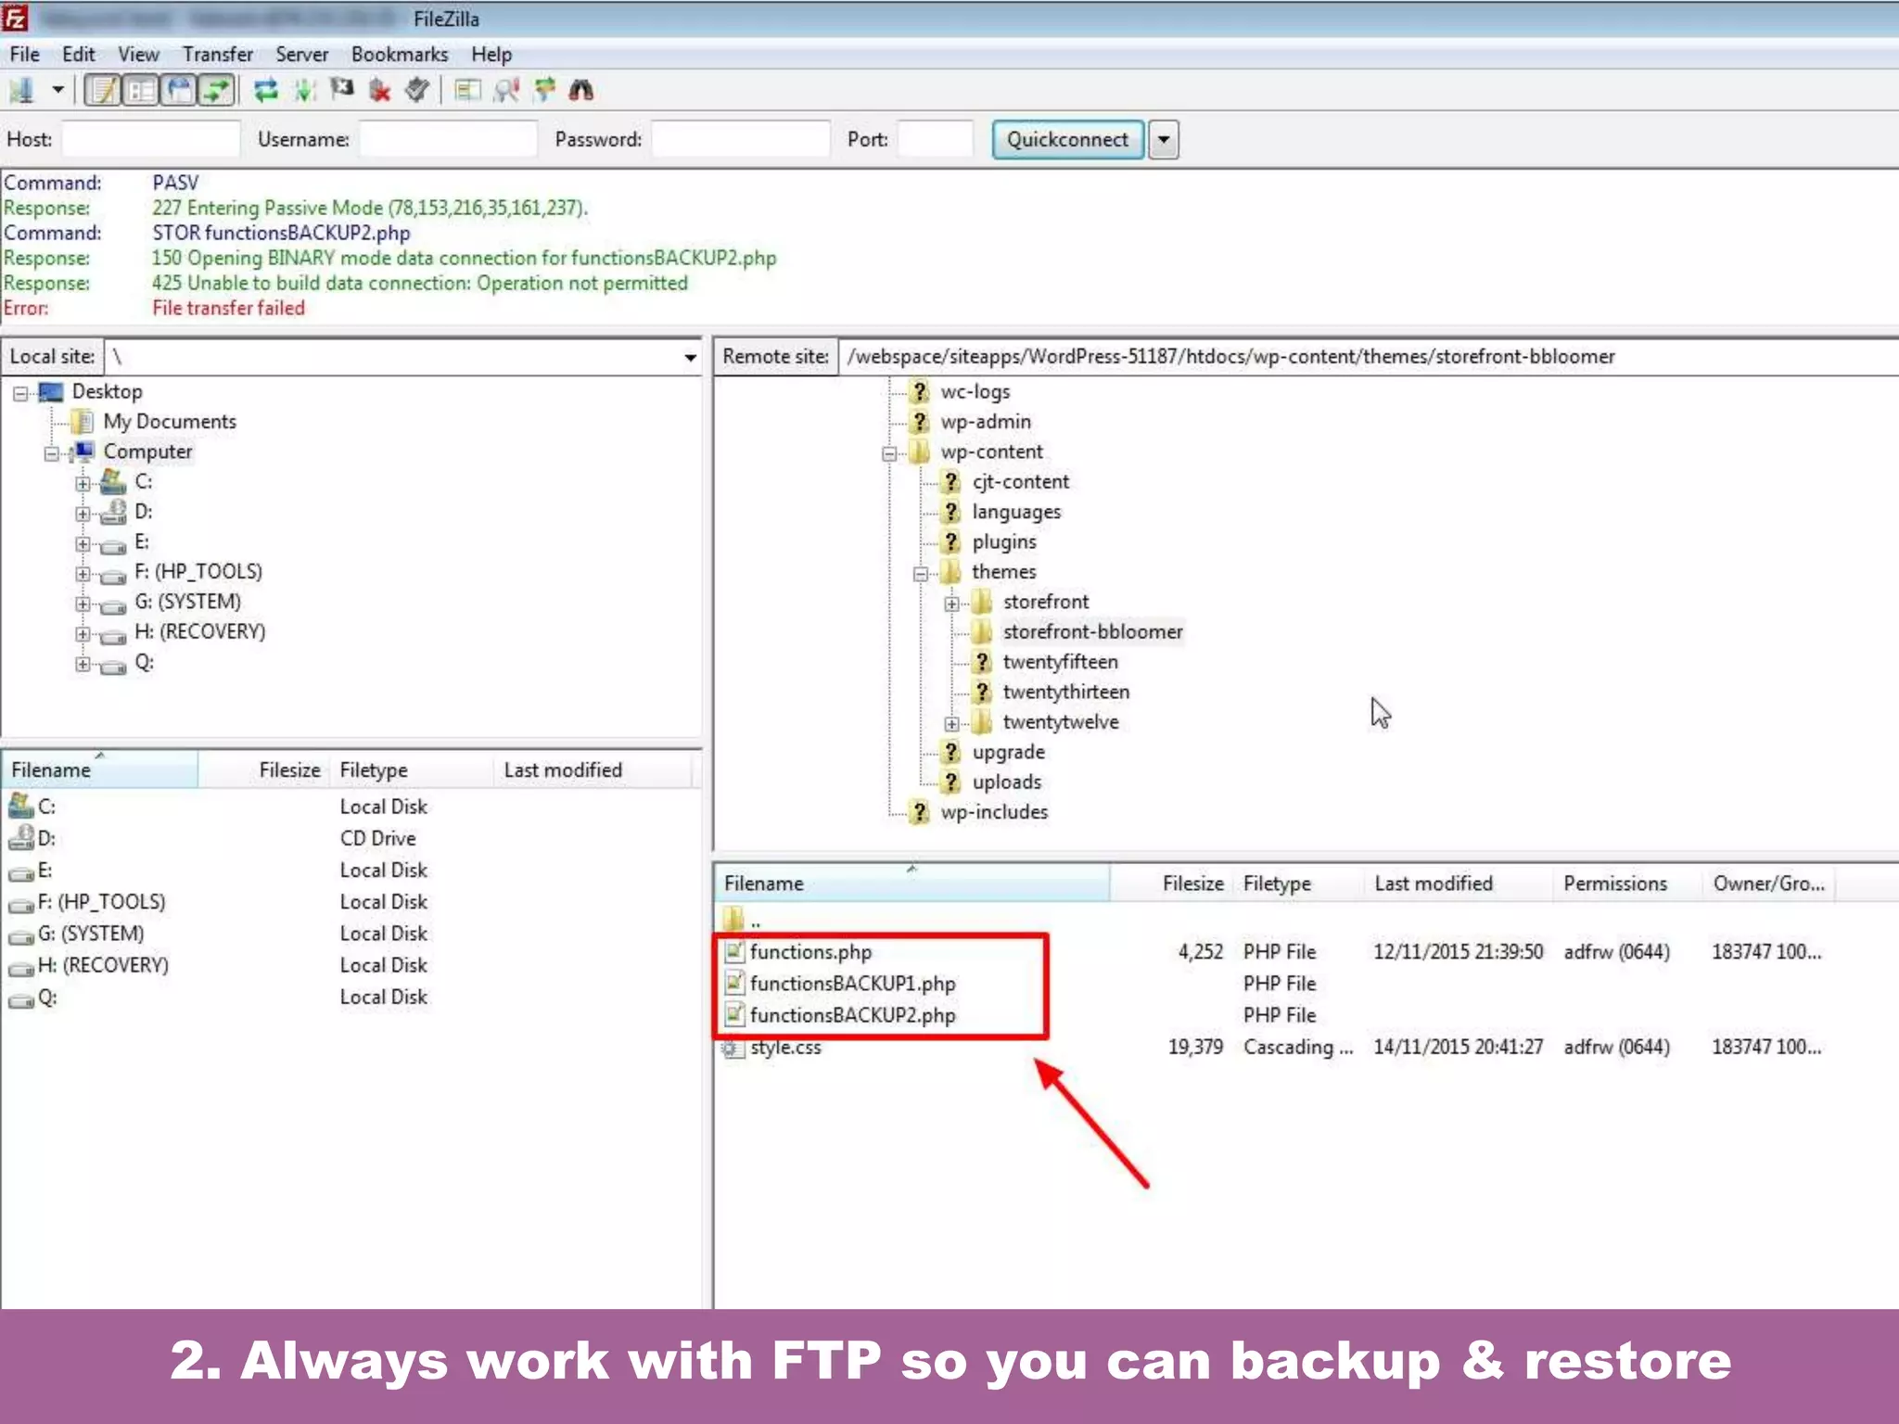Search remote files with binoculars icon
The image size is (1899, 1424).
click(x=581, y=90)
